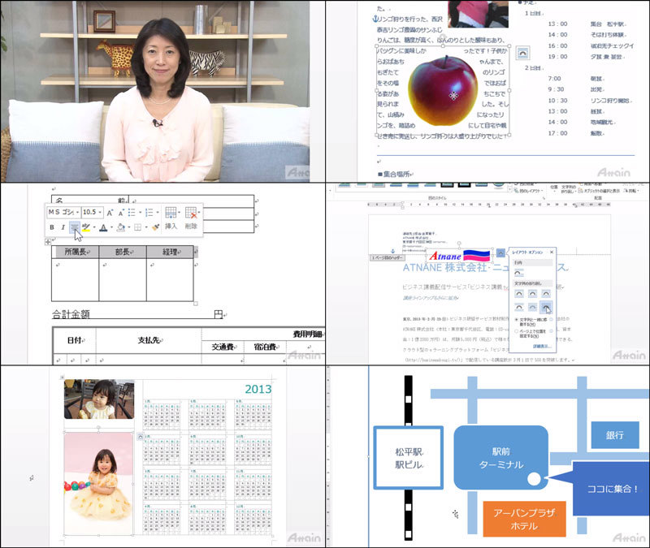Apply the font color button
This screenshot has width=650, height=548.
click(x=104, y=227)
